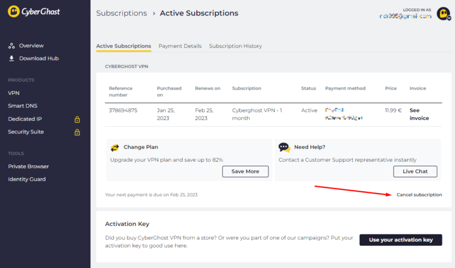Click the Upgrade your VPN plan text

[167, 160]
